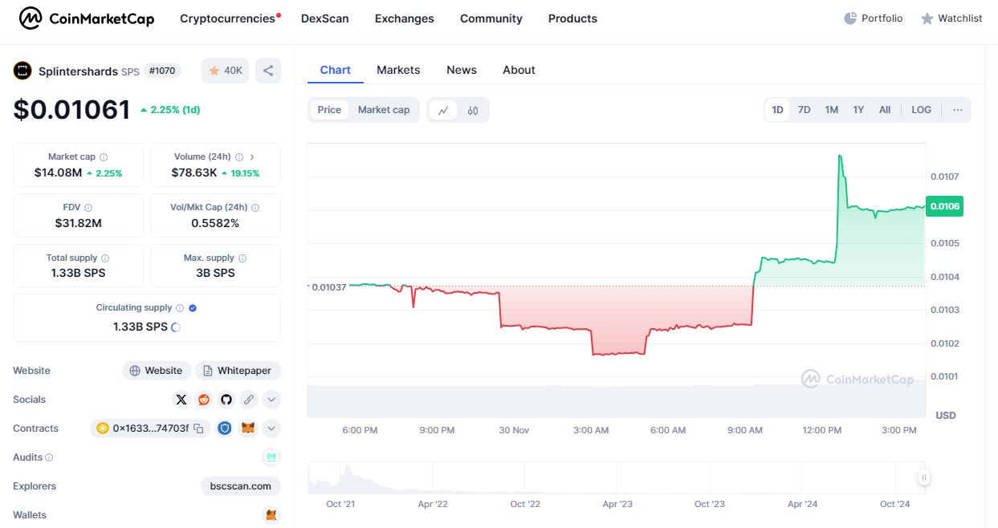
Task: Select the 7D chart time range
Action: 804,110
